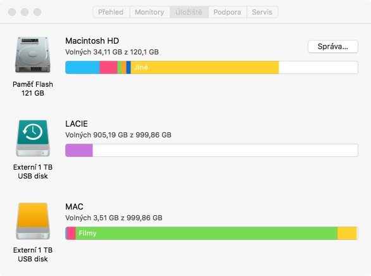Select the Úložiště tab
Screen dimensions: 371x276
pyautogui.click(x=189, y=12)
